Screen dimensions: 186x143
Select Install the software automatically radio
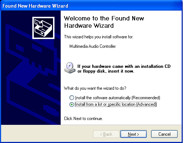click(x=72, y=98)
